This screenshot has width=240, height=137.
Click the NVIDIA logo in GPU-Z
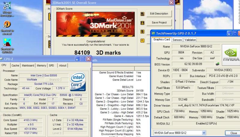pyautogui.click(x=231, y=55)
